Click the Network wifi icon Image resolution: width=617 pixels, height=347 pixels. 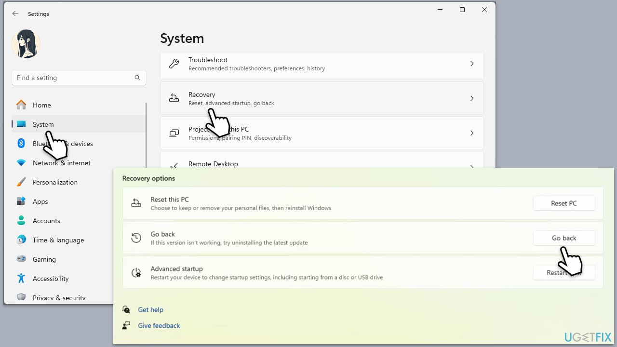pyautogui.click(x=21, y=163)
